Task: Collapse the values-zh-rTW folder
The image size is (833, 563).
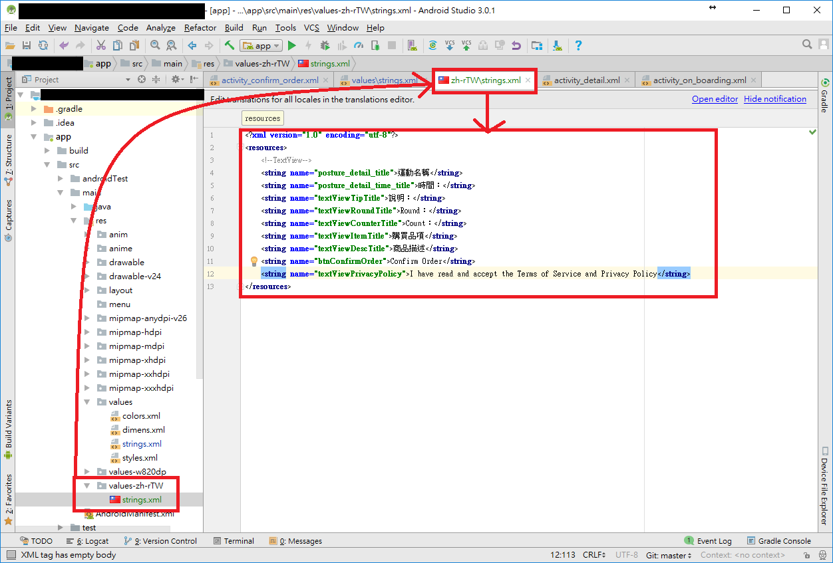Action: 85,485
